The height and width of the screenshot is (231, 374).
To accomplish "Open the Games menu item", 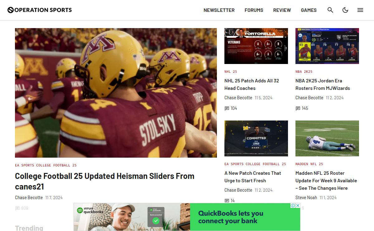I will [x=309, y=10].
